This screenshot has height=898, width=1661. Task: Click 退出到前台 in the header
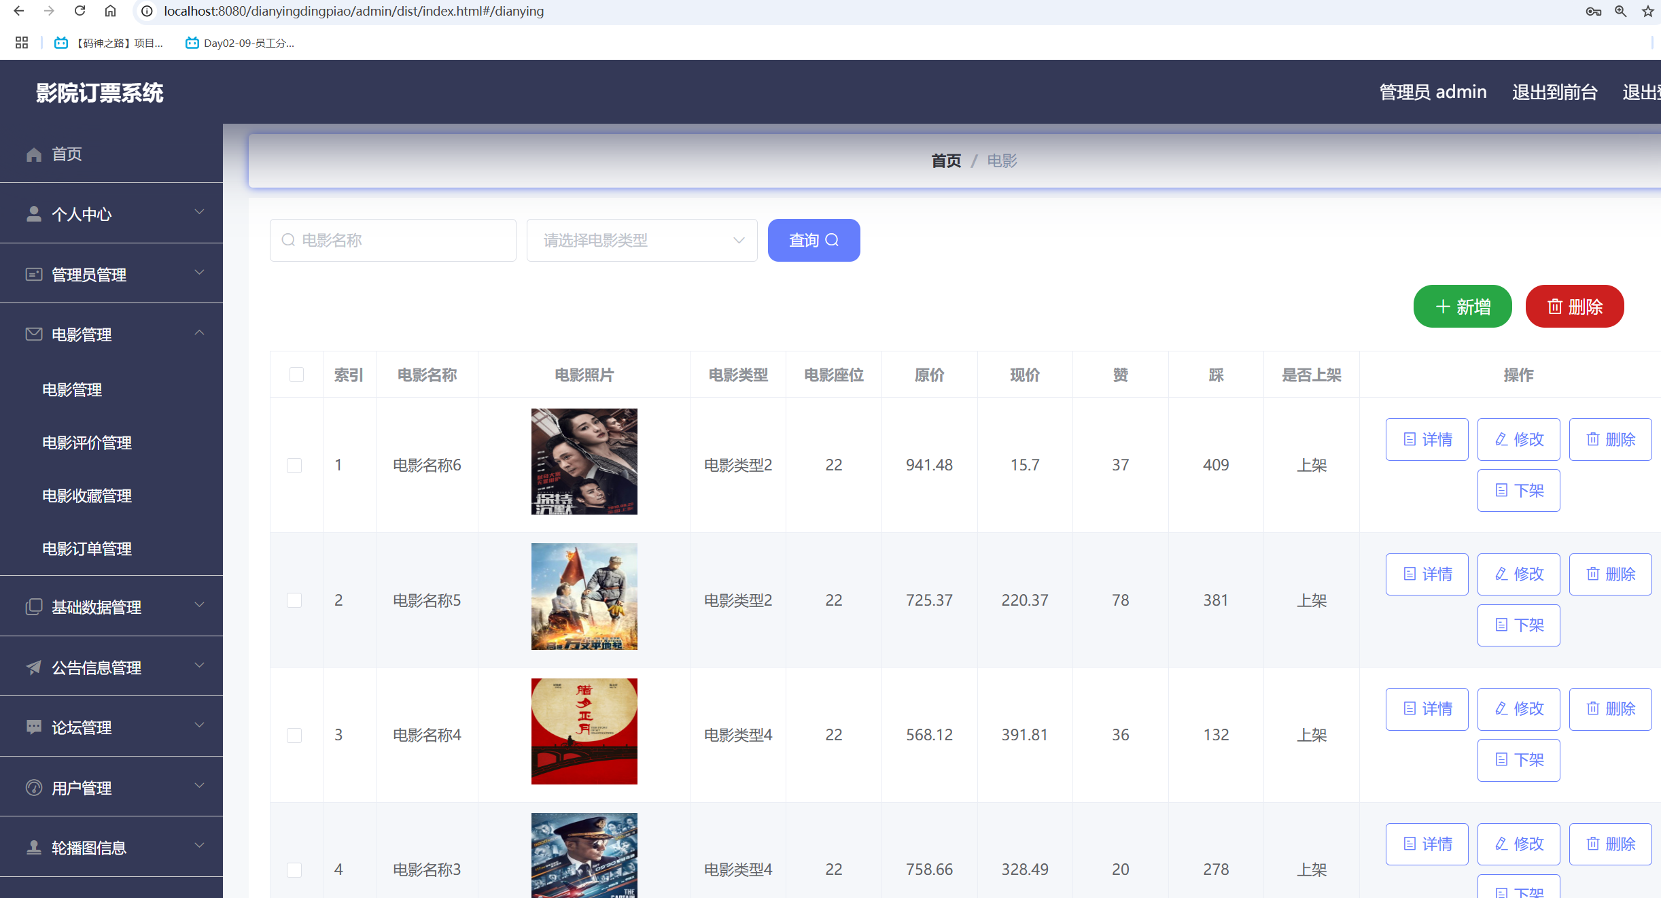tap(1554, 92)
